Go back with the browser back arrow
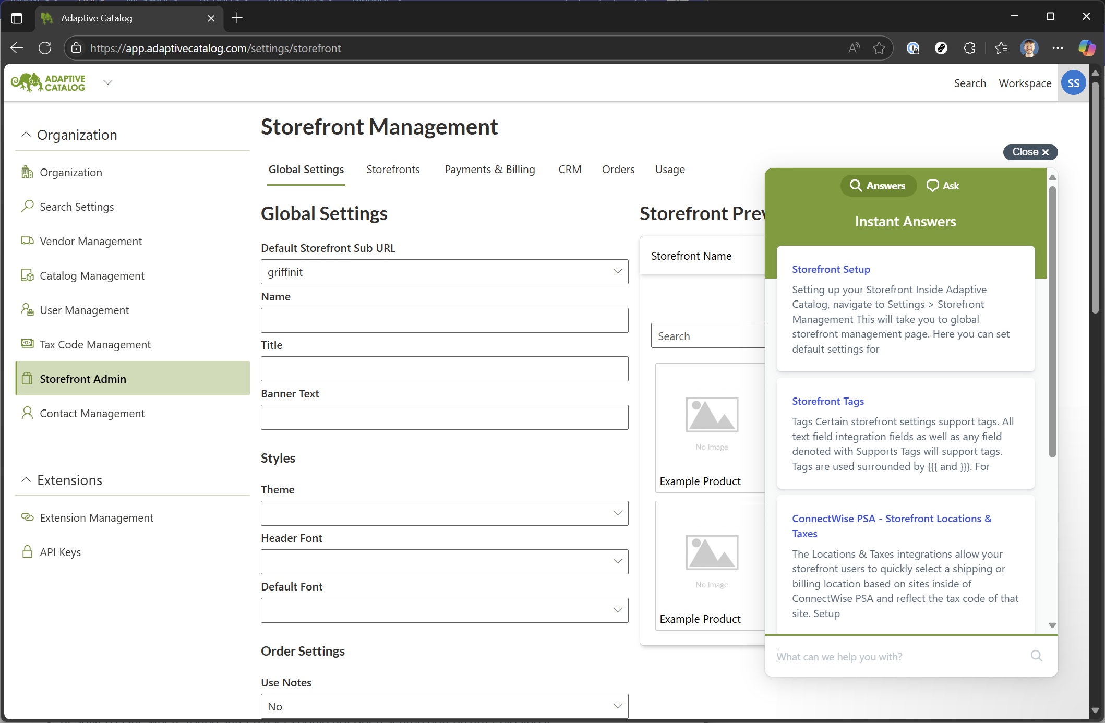Viewport: 1105px width, 723px height. click(17, 48)
